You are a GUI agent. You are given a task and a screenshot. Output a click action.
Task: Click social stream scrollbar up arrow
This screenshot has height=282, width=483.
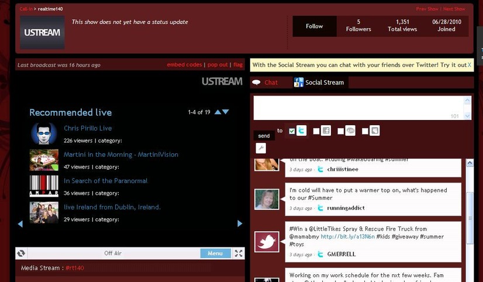pos(470,163)
